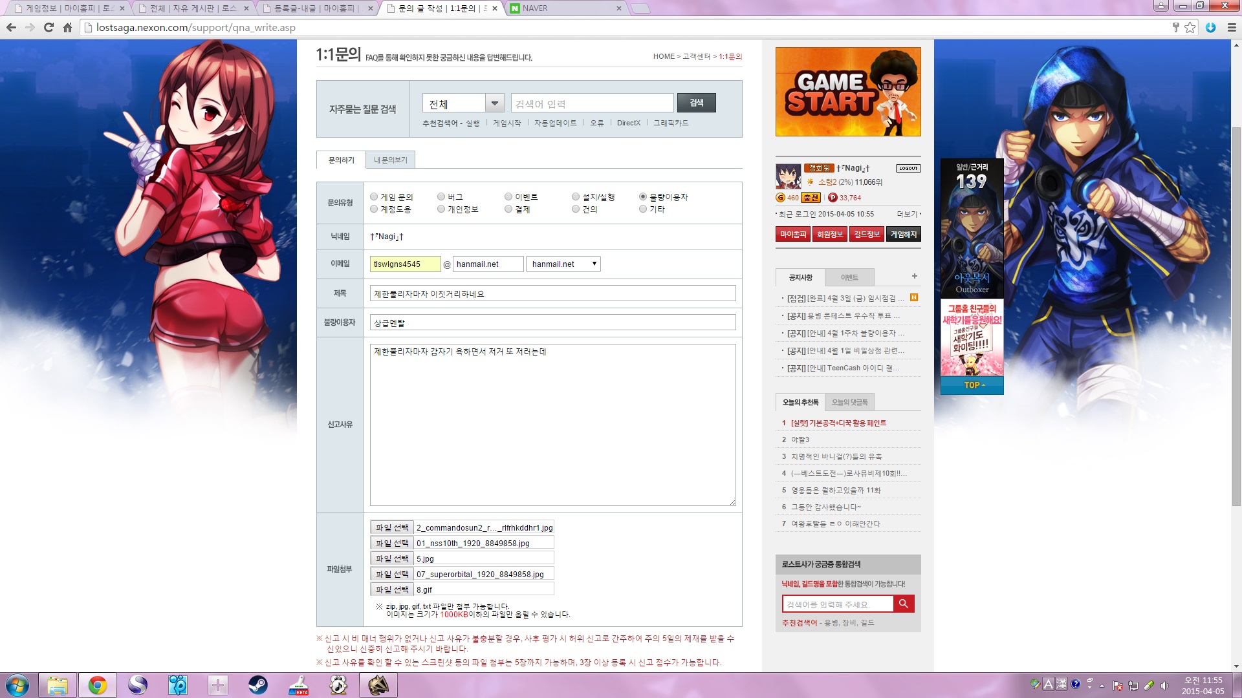Select the 게임 문의 radio button
1242x698 pixels.
(374, 196)
